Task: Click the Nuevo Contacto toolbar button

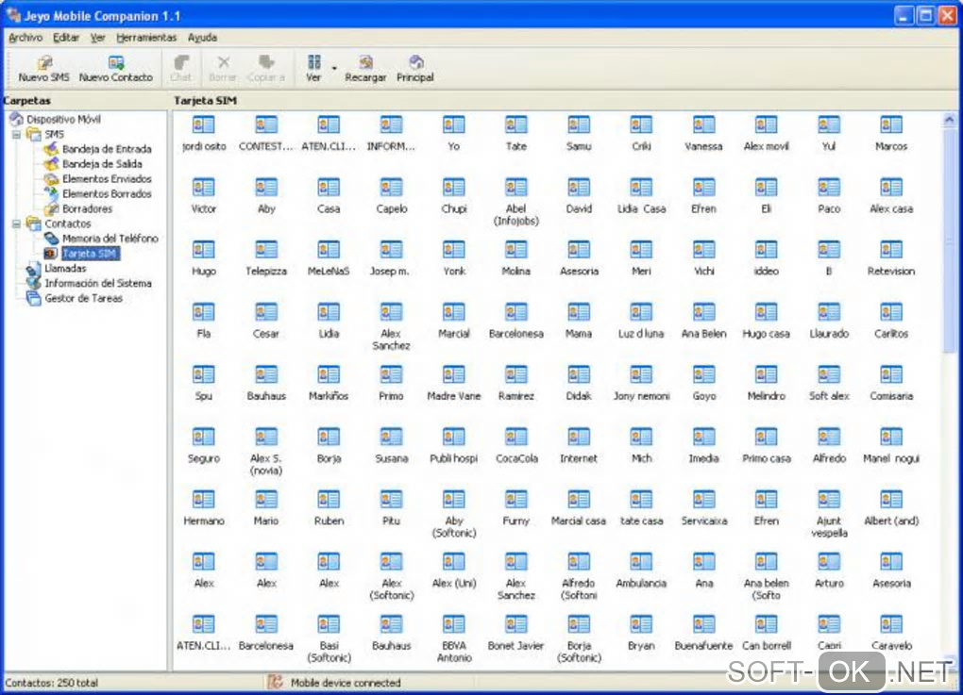Action: 115,69
